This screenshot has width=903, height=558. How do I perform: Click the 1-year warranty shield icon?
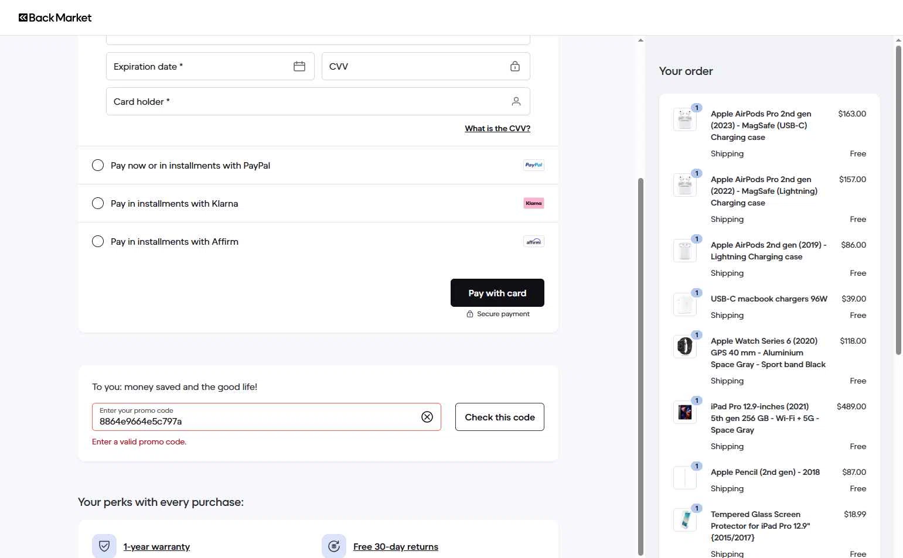(x=104, y=546)
